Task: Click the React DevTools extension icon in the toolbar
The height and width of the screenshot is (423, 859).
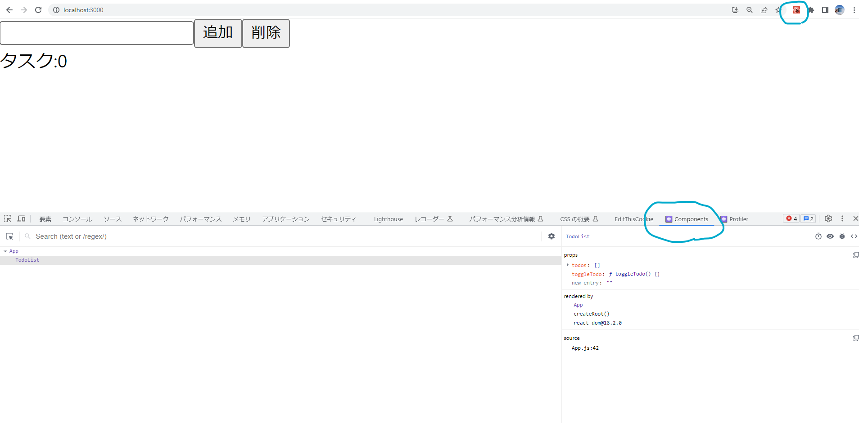Action: pyautogui.click(x=795, y=9)
